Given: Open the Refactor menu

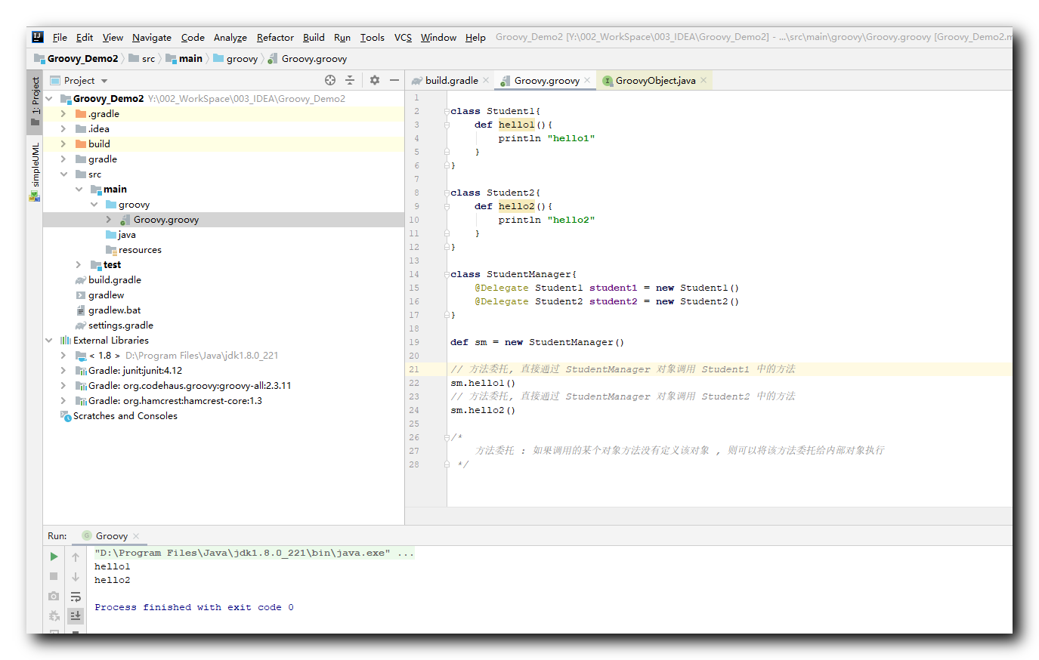Looking at the screenshot, I should point(275,37).
